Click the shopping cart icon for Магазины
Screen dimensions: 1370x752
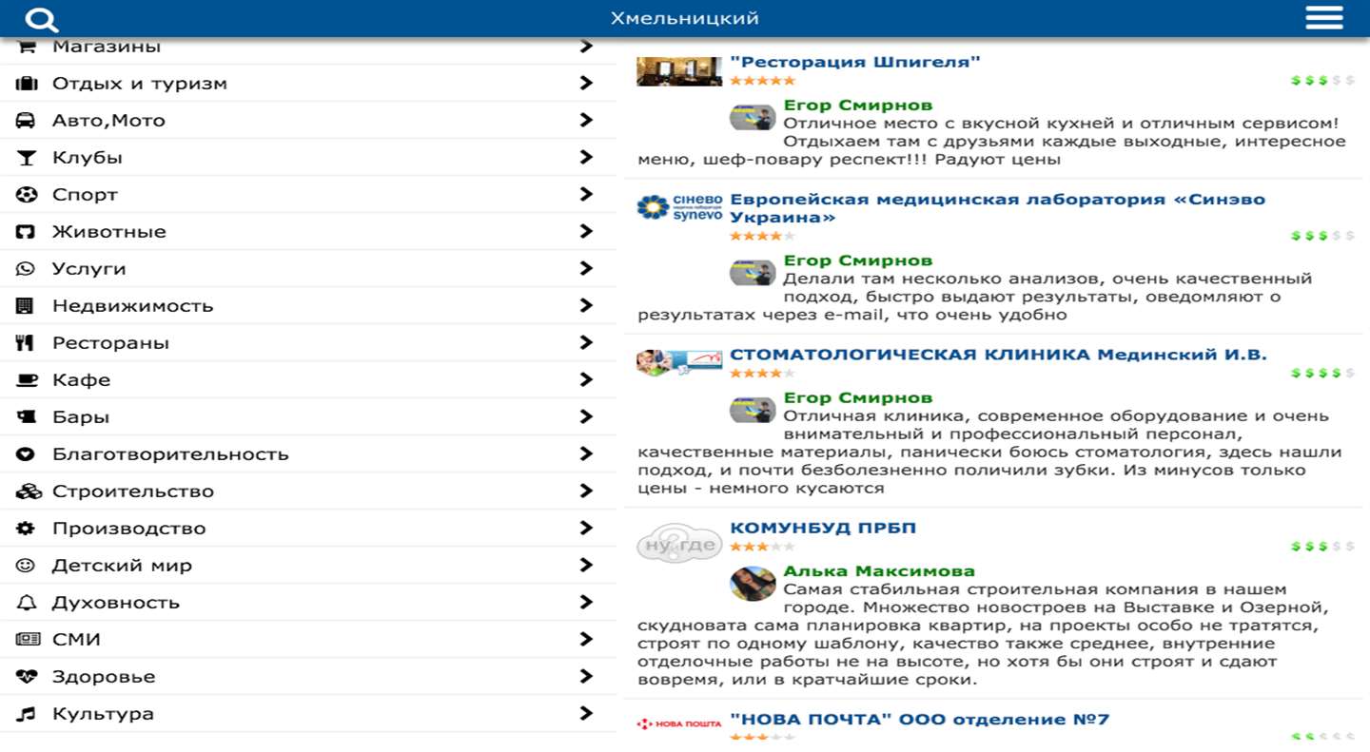click(x=27, y=46)
